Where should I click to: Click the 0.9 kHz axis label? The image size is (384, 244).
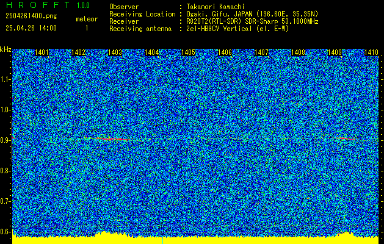5,140
